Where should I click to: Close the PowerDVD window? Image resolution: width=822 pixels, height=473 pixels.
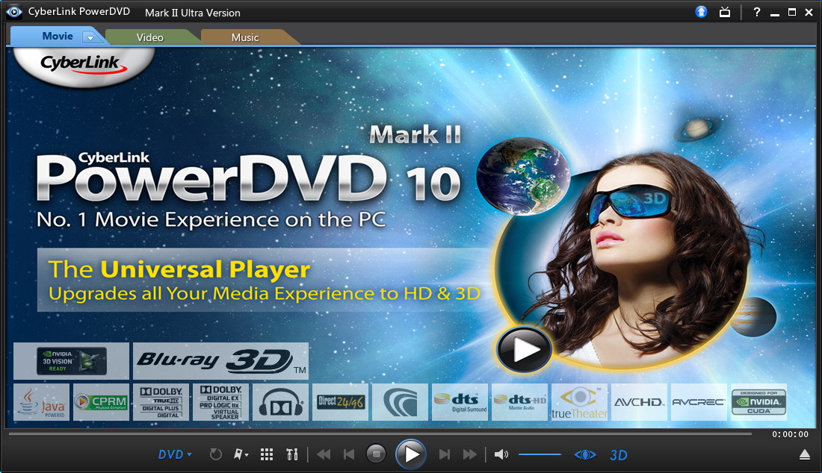coord(809,12)
